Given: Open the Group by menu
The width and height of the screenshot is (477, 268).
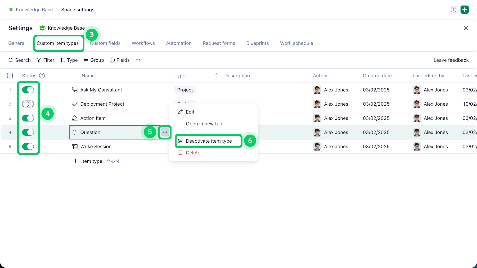Looking at the screenshot, I should coord(94,60).
